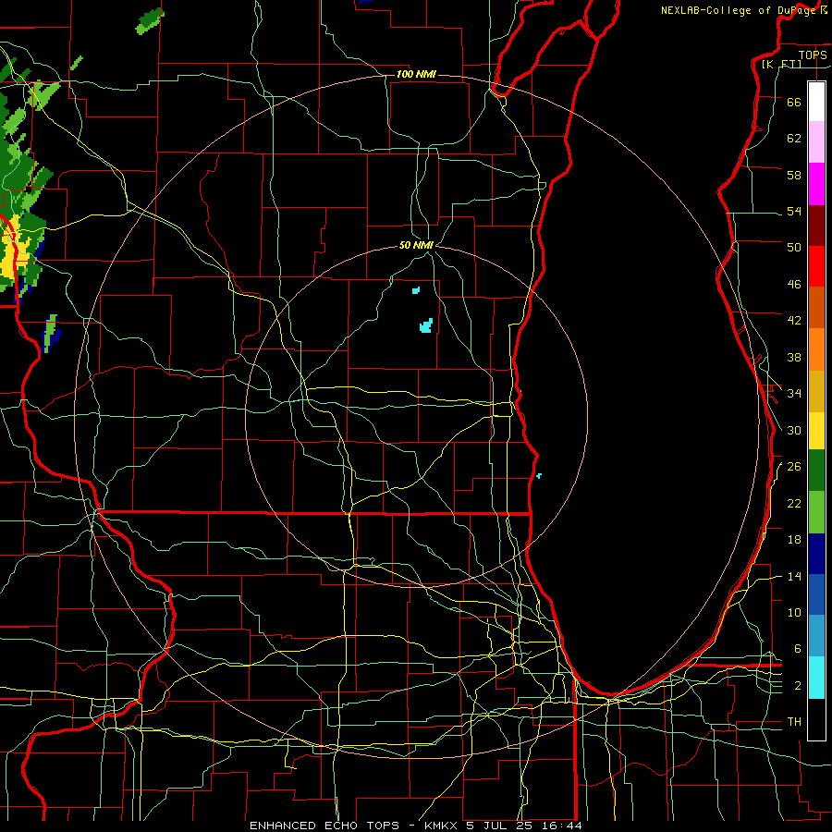Viewport: 832px width, 832px height.
Task: Click the legend value '14'
Action: [x=794, y=576]
